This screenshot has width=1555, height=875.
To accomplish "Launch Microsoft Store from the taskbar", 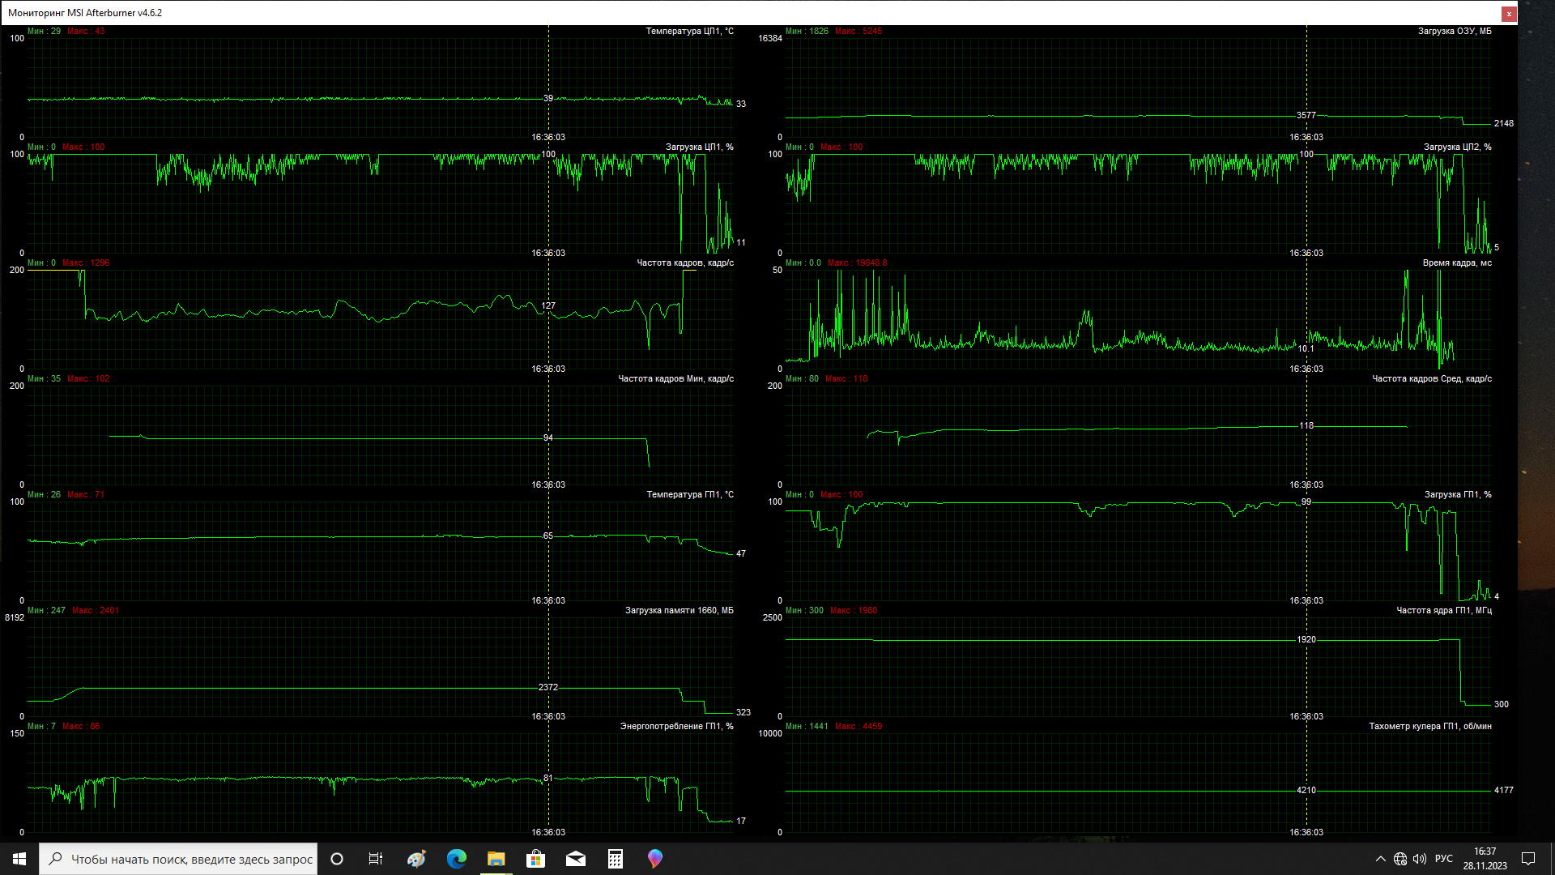I will 535,859.
